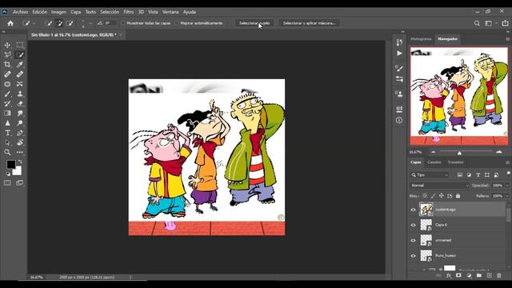Switch to the Histograma tab
Screen dimensions: 512x288
pyautogui.click(x=421, y=39)
